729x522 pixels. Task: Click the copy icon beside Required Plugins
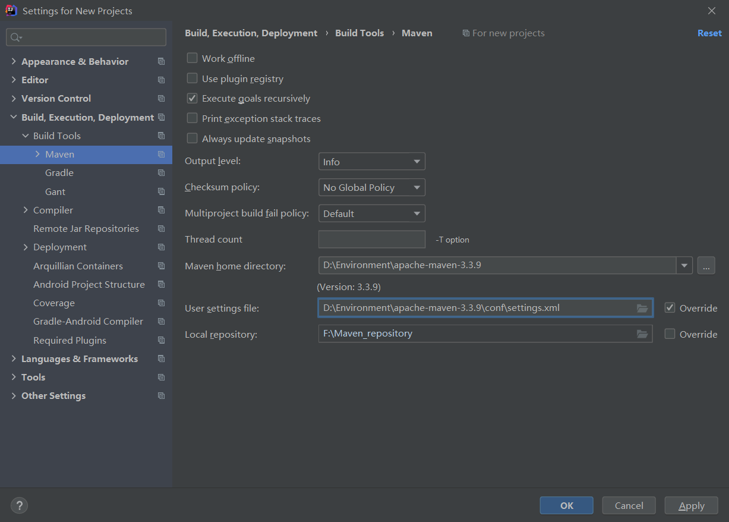pos(161,340)
